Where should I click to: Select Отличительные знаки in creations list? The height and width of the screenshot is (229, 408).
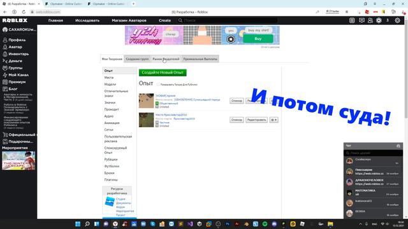pos(116,94)
